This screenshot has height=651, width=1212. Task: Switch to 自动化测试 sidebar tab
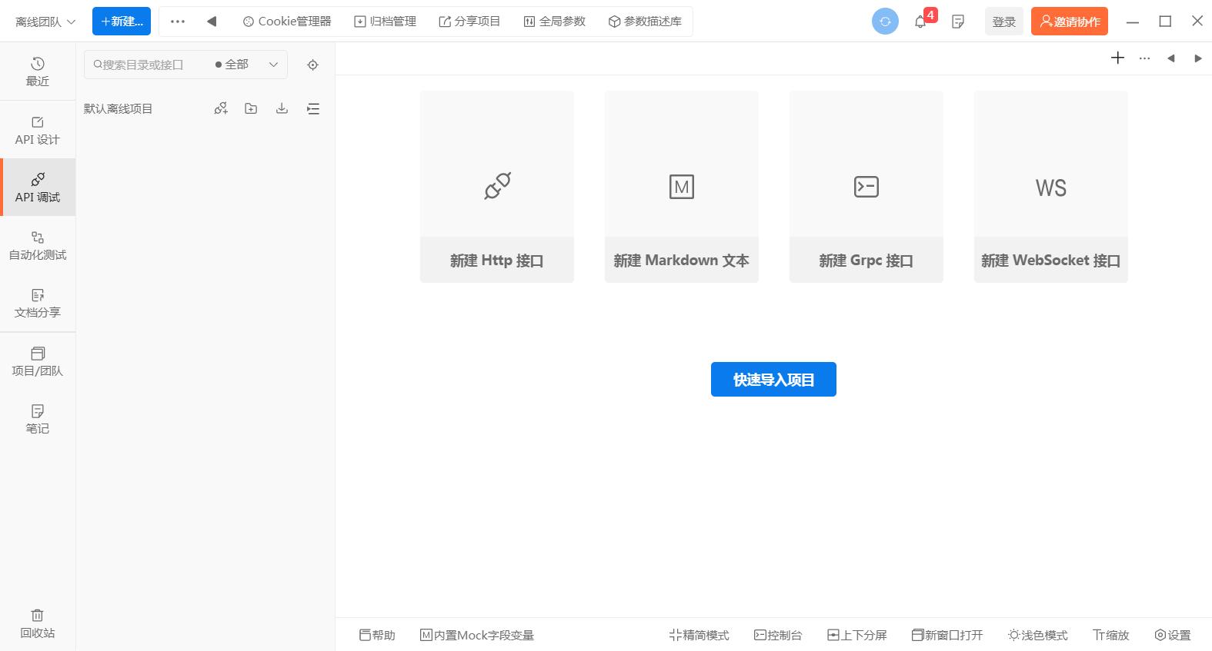click(x=37, y=245)
